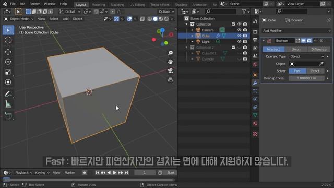
Task: Hide Camera in viewport via eye icon
Action: point(239,30)
